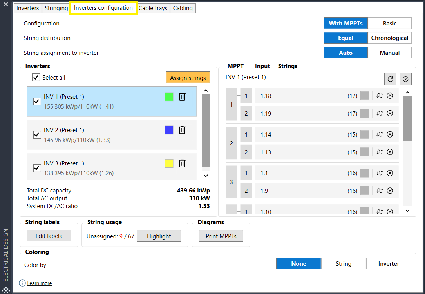Open the Stringing tab
The width and height of the screenshot is (425, 294).
56,8
